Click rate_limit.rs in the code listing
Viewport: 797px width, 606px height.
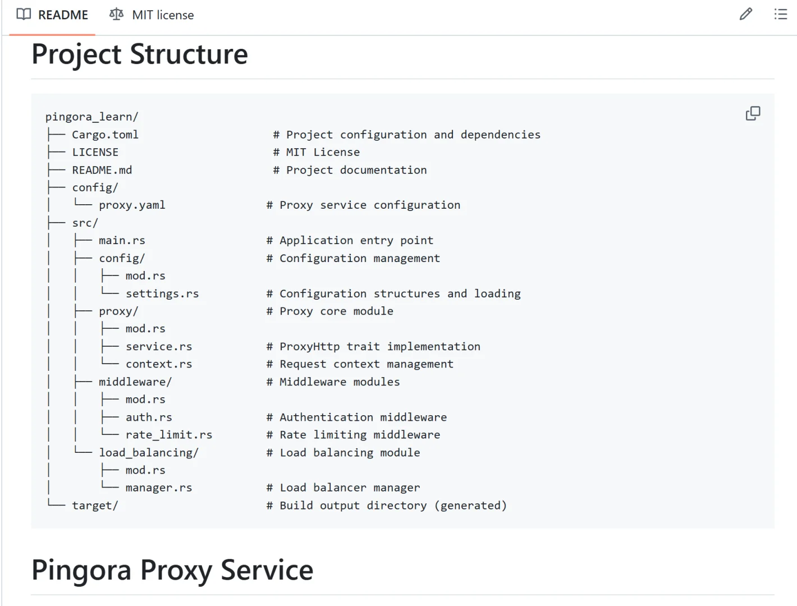169,435
